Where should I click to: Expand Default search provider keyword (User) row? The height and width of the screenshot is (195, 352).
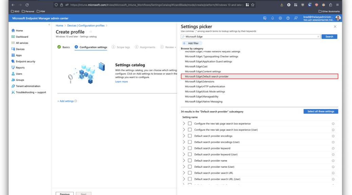pos(184,154)
